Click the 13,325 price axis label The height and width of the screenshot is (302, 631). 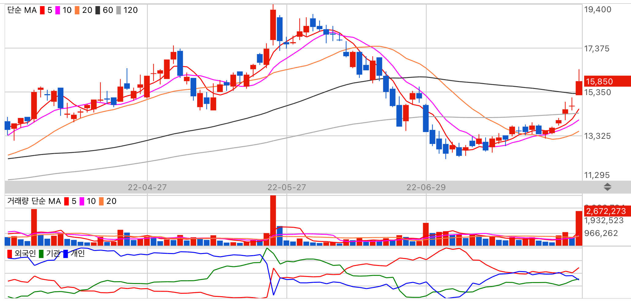597,136
